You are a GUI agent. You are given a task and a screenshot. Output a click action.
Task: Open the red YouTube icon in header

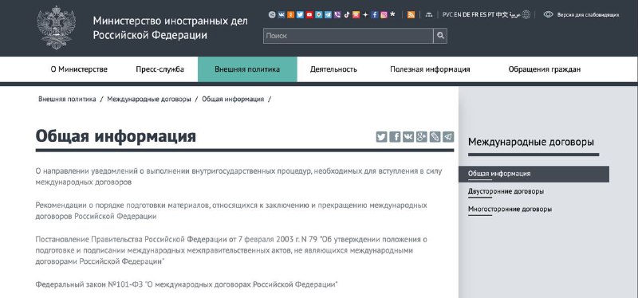[x=309, y=15]
